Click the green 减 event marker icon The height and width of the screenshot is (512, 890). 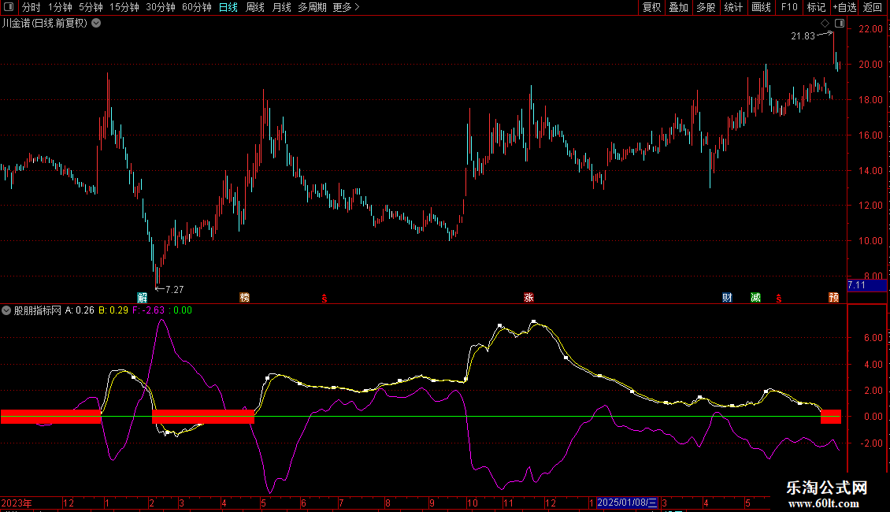[755, 298]
